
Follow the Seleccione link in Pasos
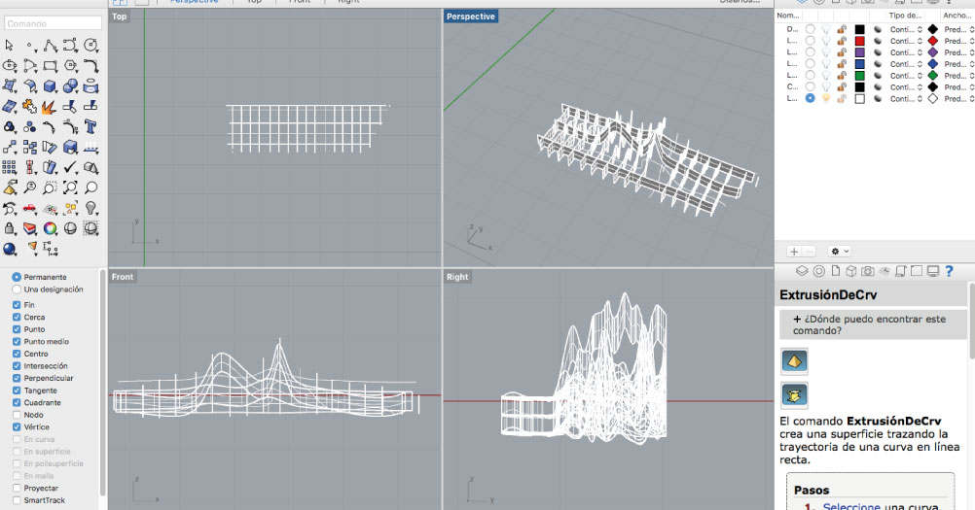[851, 506]
